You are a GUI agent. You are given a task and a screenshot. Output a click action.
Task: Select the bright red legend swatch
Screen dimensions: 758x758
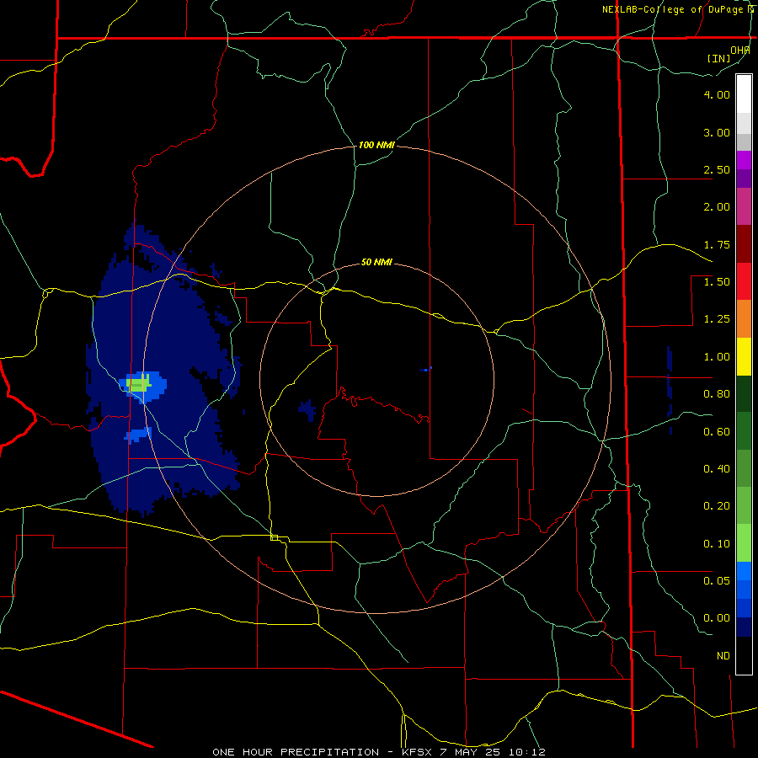744,281
